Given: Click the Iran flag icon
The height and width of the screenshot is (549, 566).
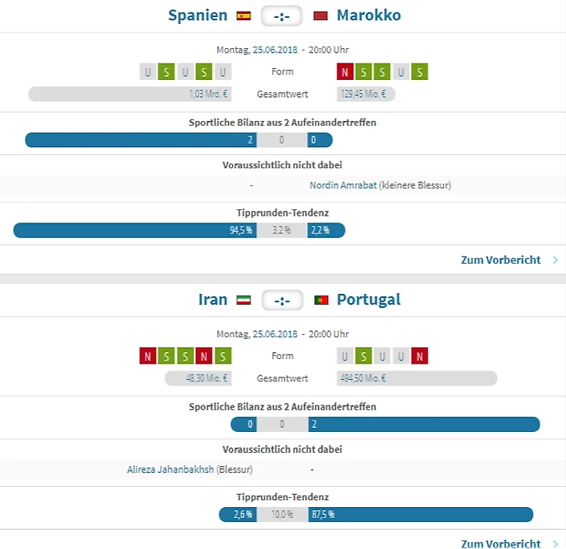Looking at the screenshot, I should click(x=243, y=299).
